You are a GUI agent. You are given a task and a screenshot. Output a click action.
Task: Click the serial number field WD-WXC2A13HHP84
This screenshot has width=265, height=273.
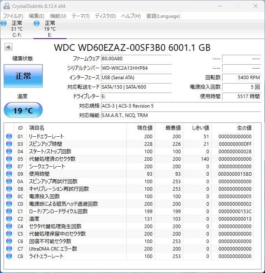[136, 68]
